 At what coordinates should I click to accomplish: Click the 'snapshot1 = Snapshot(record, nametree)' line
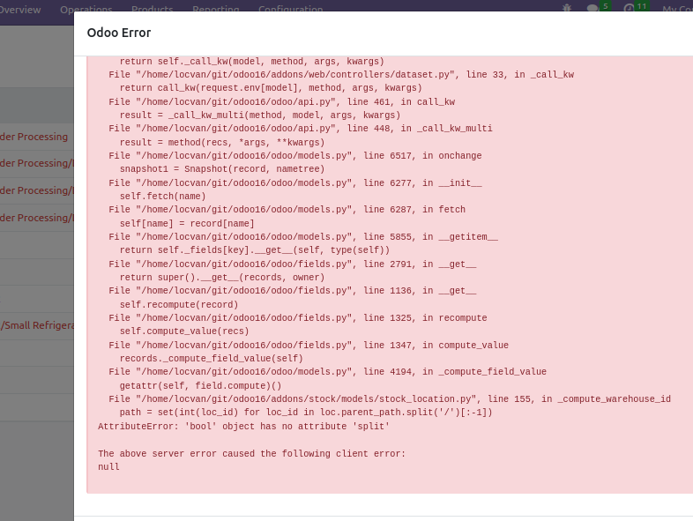(x=222, y=168)
